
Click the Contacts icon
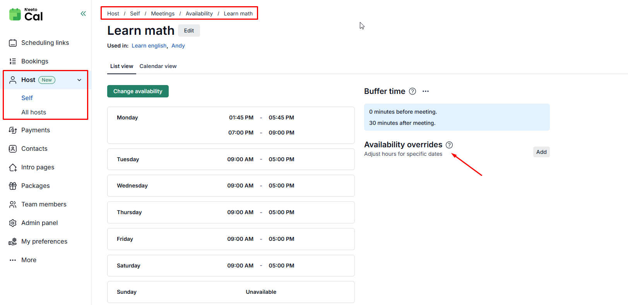[13, 149]
